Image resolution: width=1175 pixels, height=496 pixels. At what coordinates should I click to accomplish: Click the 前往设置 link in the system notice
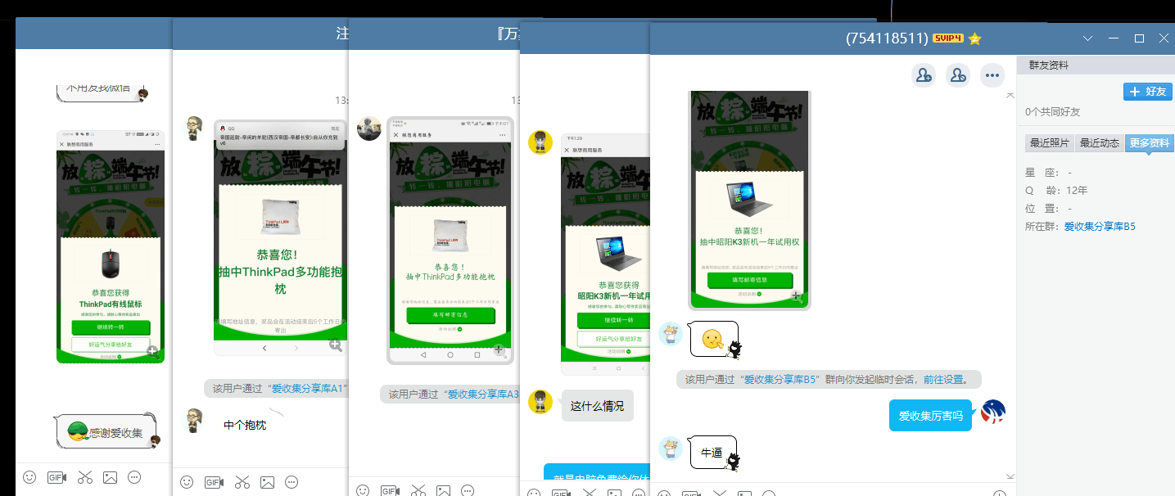coord(942,380)
